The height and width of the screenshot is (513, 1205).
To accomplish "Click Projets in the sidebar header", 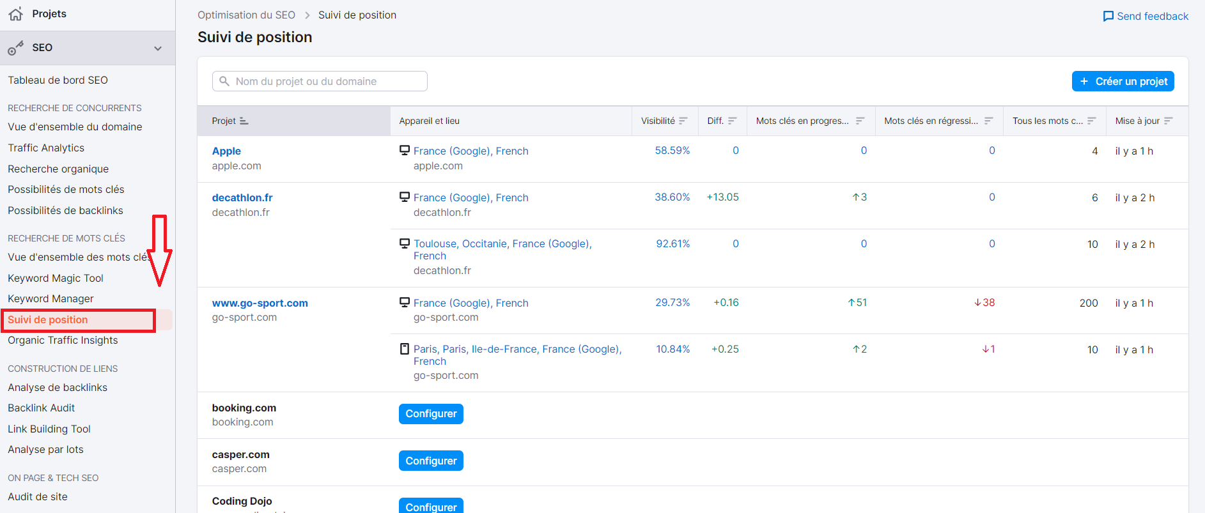I will click(49, 13).
